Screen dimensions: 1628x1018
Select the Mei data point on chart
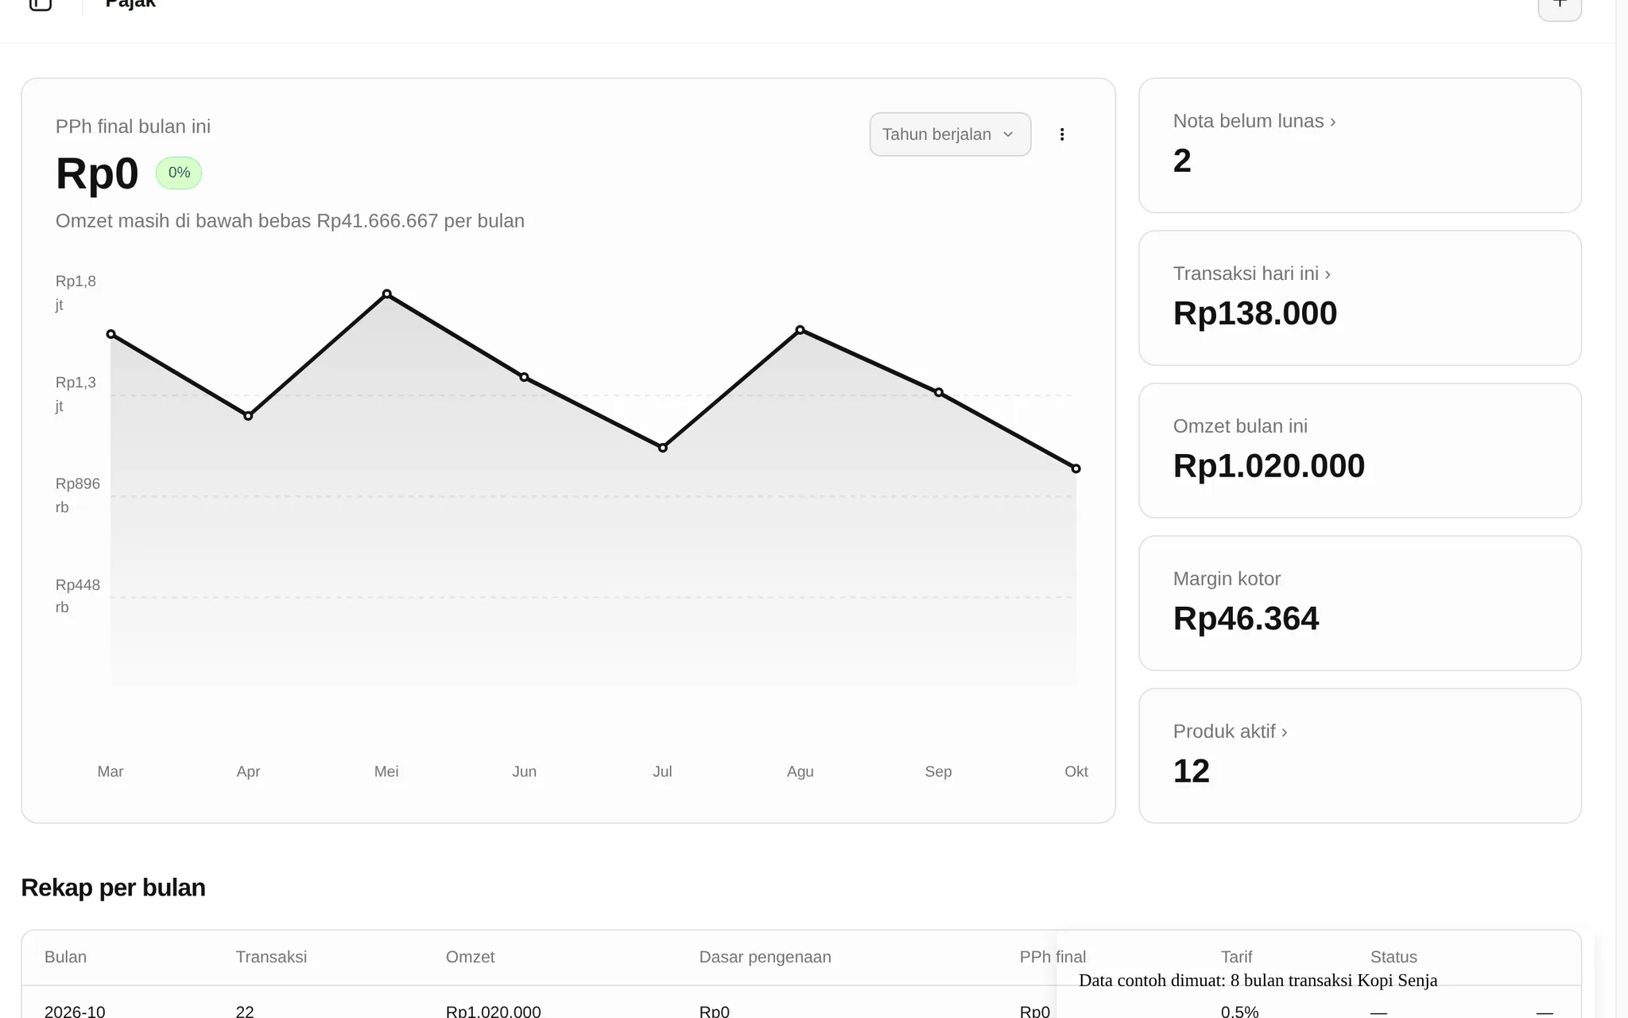pyautogui.click(x=386, y=294)
